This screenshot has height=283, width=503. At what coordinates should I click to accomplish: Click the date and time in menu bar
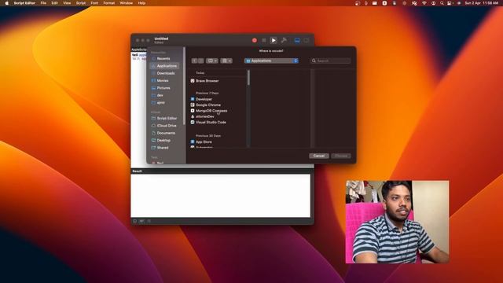point(482,3)
